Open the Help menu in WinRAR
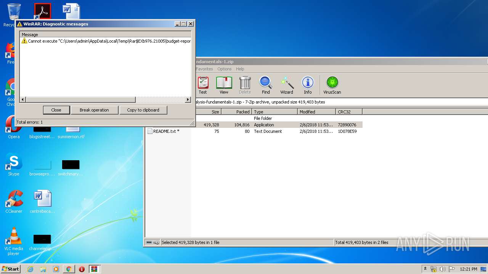 point(240,69)
